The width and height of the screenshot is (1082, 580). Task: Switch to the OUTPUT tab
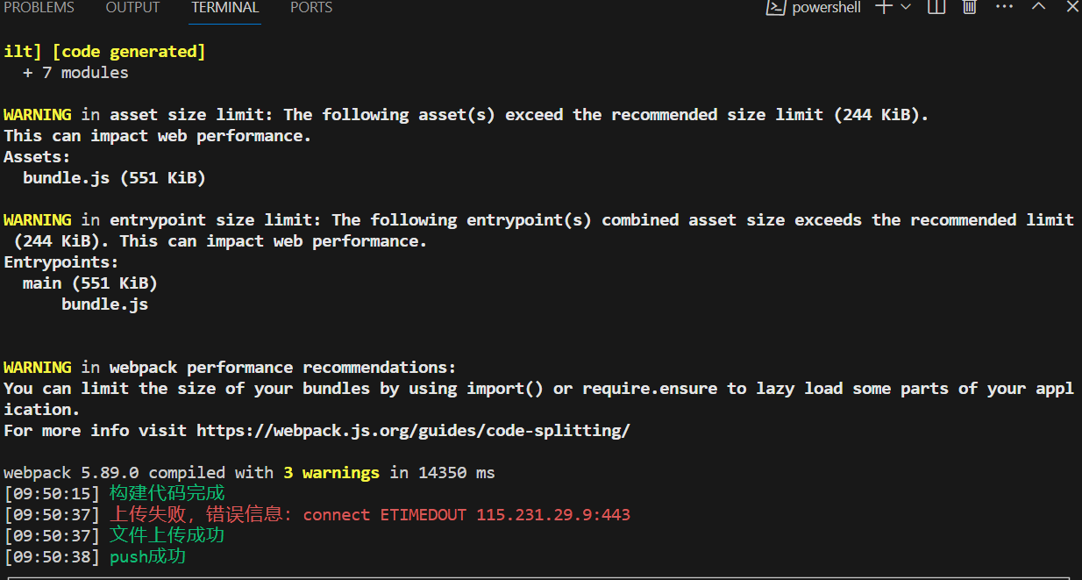132,8
